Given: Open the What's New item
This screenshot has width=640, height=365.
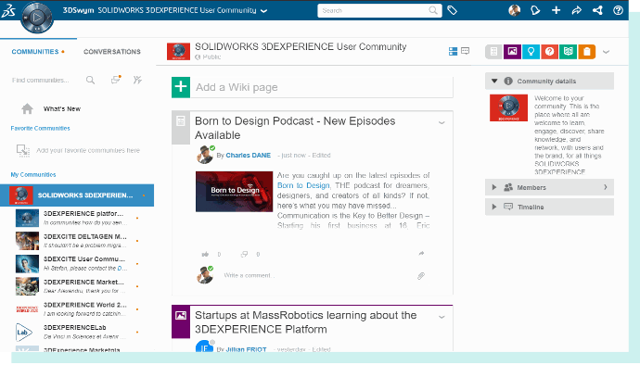Looking at the screenshot, I should (62, 109).
